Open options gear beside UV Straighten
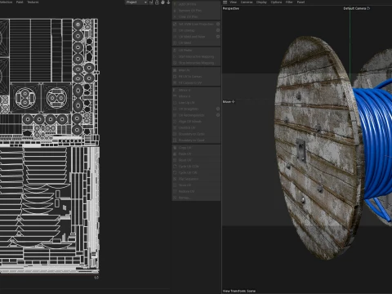Viewport: 392px width, 294px height. pos(218,109)
